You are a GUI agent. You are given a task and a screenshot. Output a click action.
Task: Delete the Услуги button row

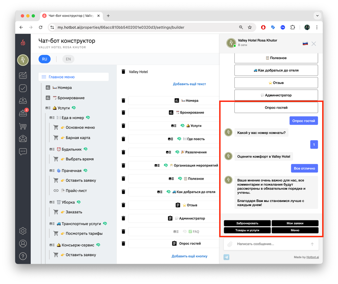click(123, 126)
